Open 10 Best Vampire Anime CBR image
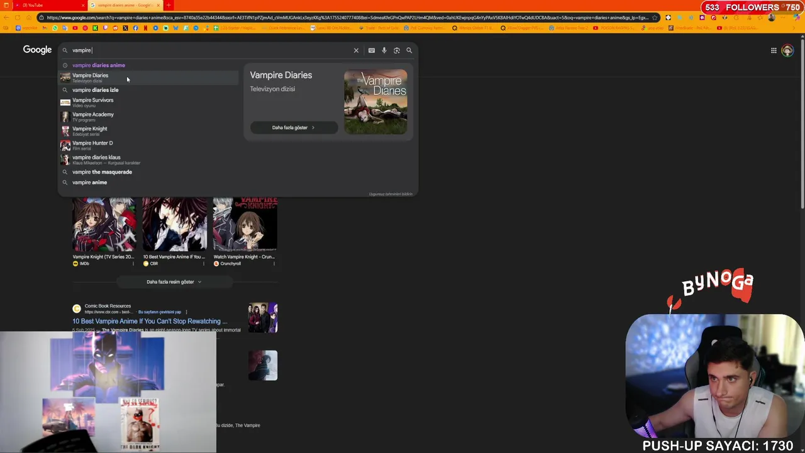Image resolution: width=805 pixels, height=453 pixels. tap(174, 225)
